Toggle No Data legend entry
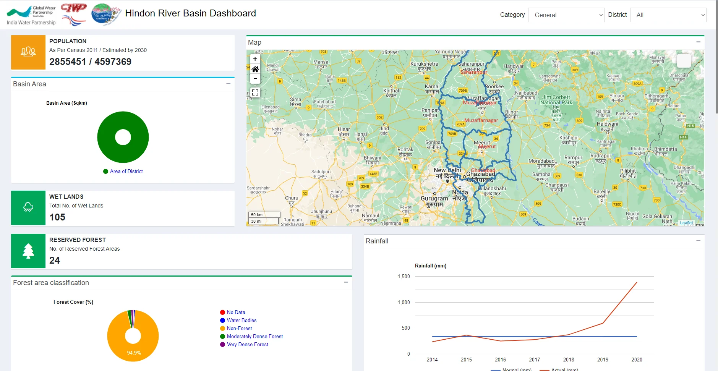This screenshot has height=371, width=718. [x=233, y=313]
